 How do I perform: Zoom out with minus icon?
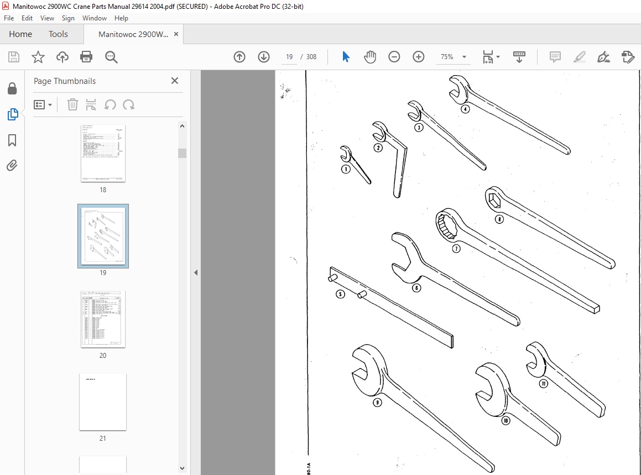point(394,57)
